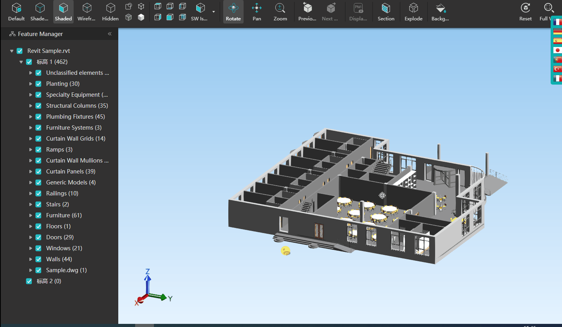Uncheck the Doors (29) checkbox

coord(38,237)
